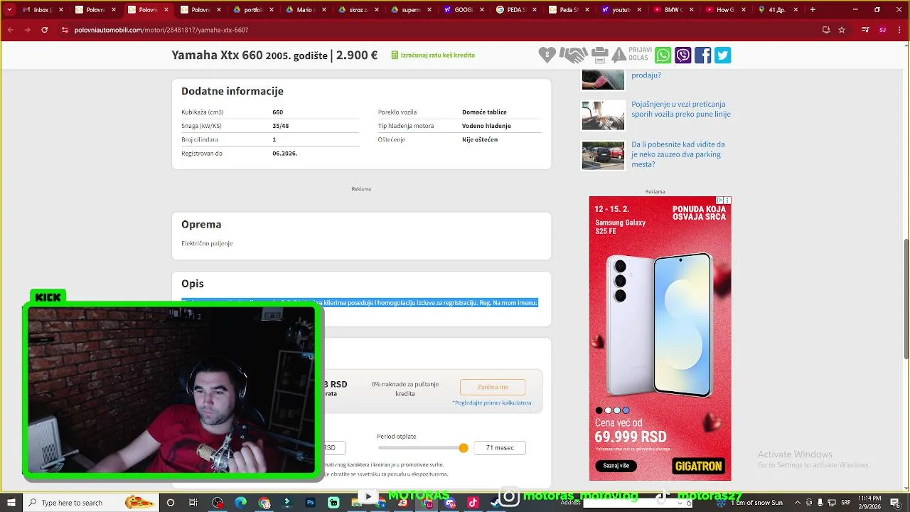The height and width of the screenshot is (512, 910).
Task: Open the two-parking-spots article thumbnail
Action: [603, 156]
